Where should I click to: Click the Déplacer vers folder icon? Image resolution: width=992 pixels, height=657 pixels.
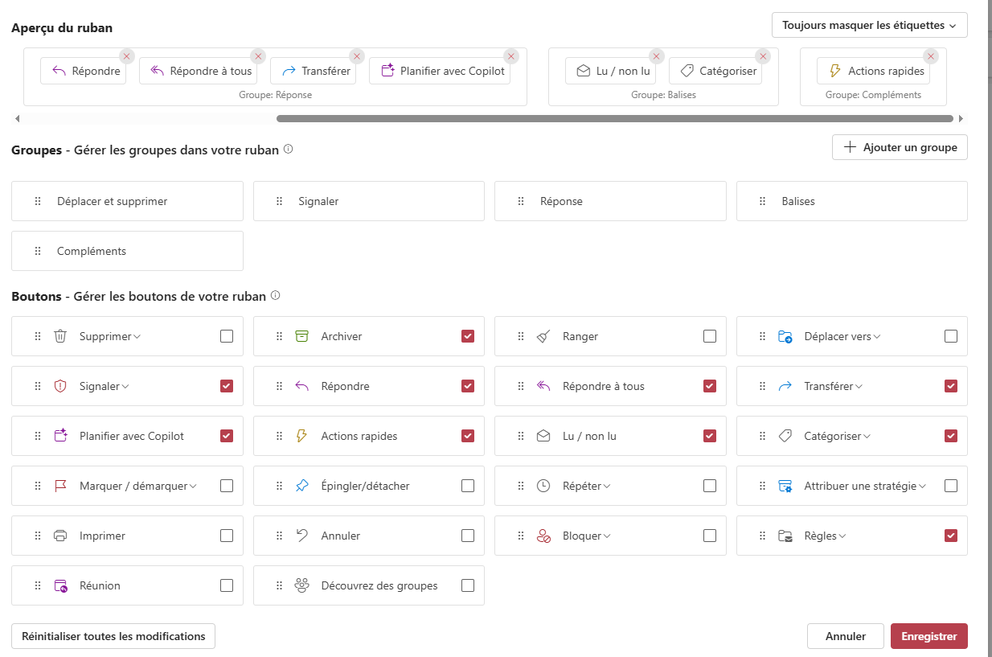click(785, 336)
